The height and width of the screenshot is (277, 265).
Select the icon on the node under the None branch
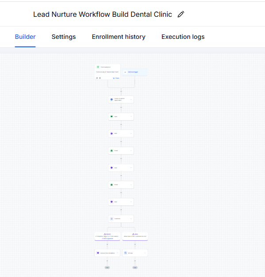(126, 253)
